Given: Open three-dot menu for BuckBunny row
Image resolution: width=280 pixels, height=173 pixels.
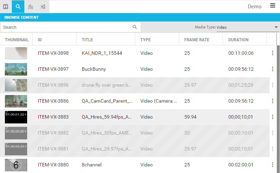Looking at the screenshot, I should pyautogui.click(x=273, y=69).
